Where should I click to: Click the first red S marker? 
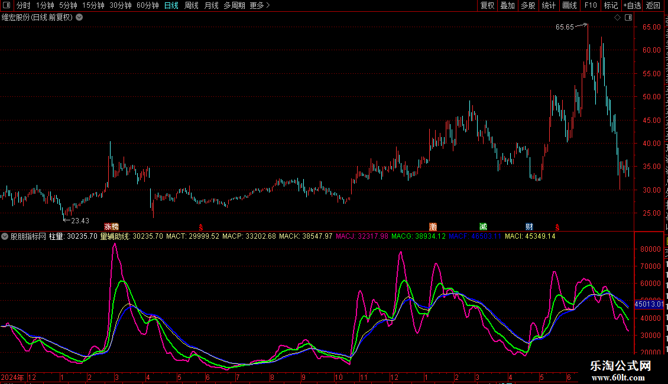click(x=201, y=227)
